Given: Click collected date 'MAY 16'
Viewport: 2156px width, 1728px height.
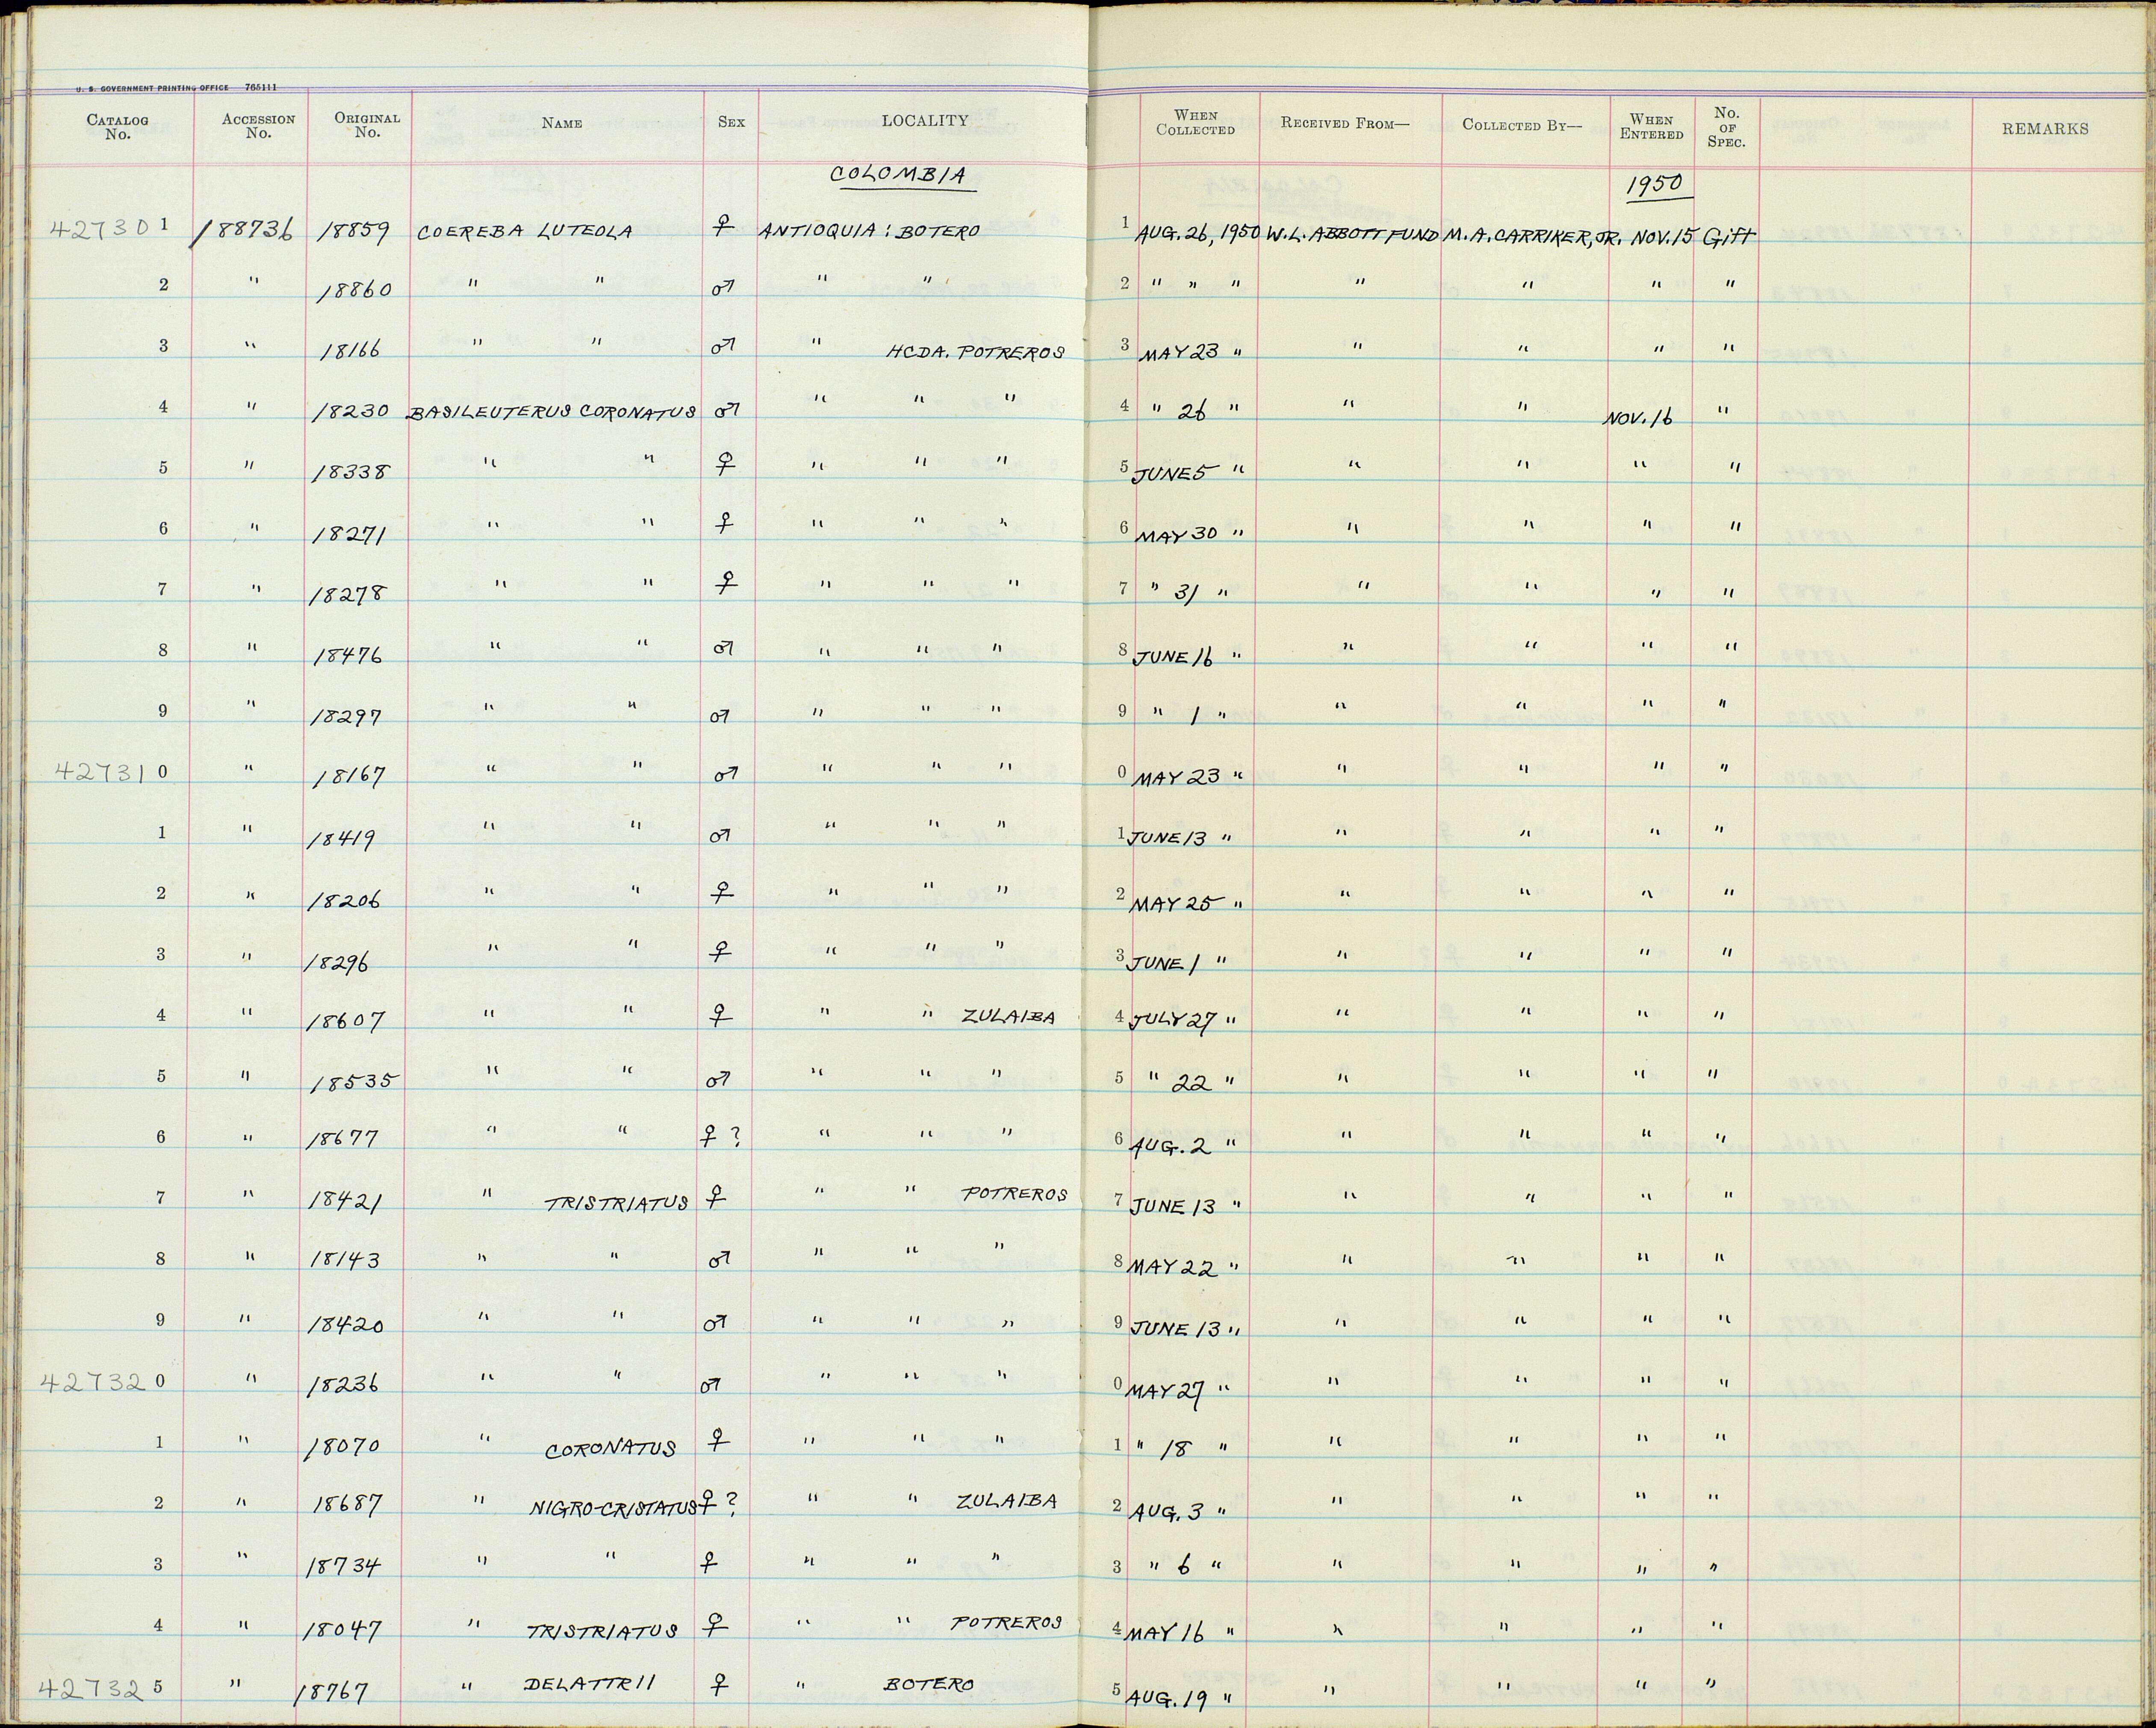Looking at the screenshot, I should (x=1166, y=1633).
